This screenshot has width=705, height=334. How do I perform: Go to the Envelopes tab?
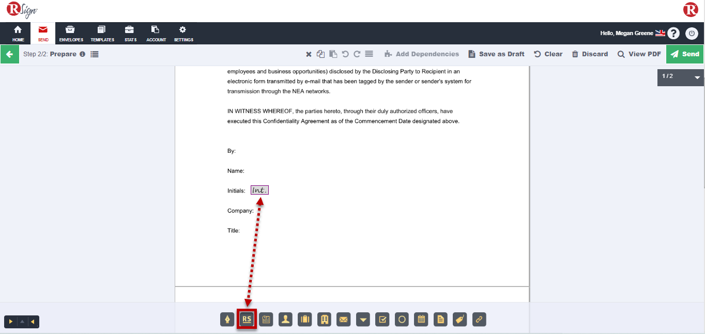(71, 34)
